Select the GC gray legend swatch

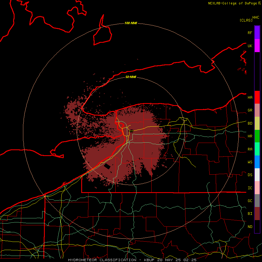tap(257, 201)
